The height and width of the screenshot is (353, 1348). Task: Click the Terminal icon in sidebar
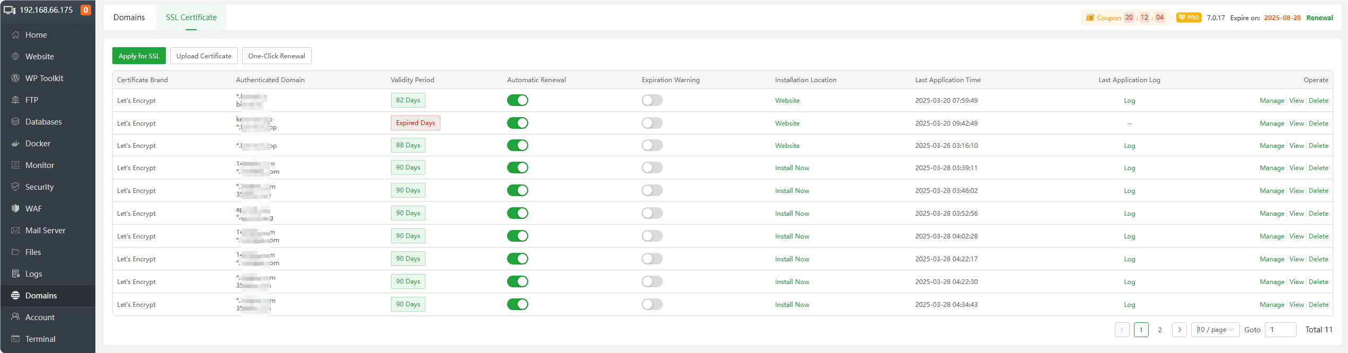click(15, 339)
